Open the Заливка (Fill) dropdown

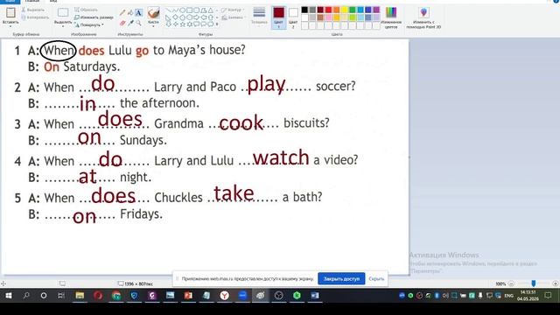(x=234, y=17)
